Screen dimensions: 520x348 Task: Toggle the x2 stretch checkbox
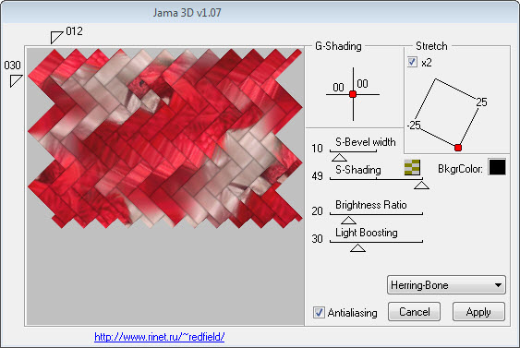(x=412, y=62)
